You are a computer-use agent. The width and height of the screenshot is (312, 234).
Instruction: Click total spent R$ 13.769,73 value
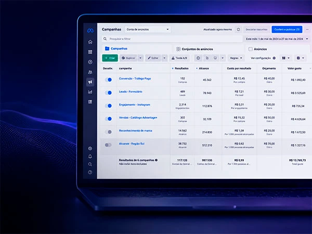297,160
